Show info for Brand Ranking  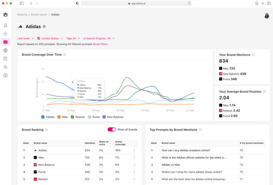pyautogui.click(x=46, y=130)
